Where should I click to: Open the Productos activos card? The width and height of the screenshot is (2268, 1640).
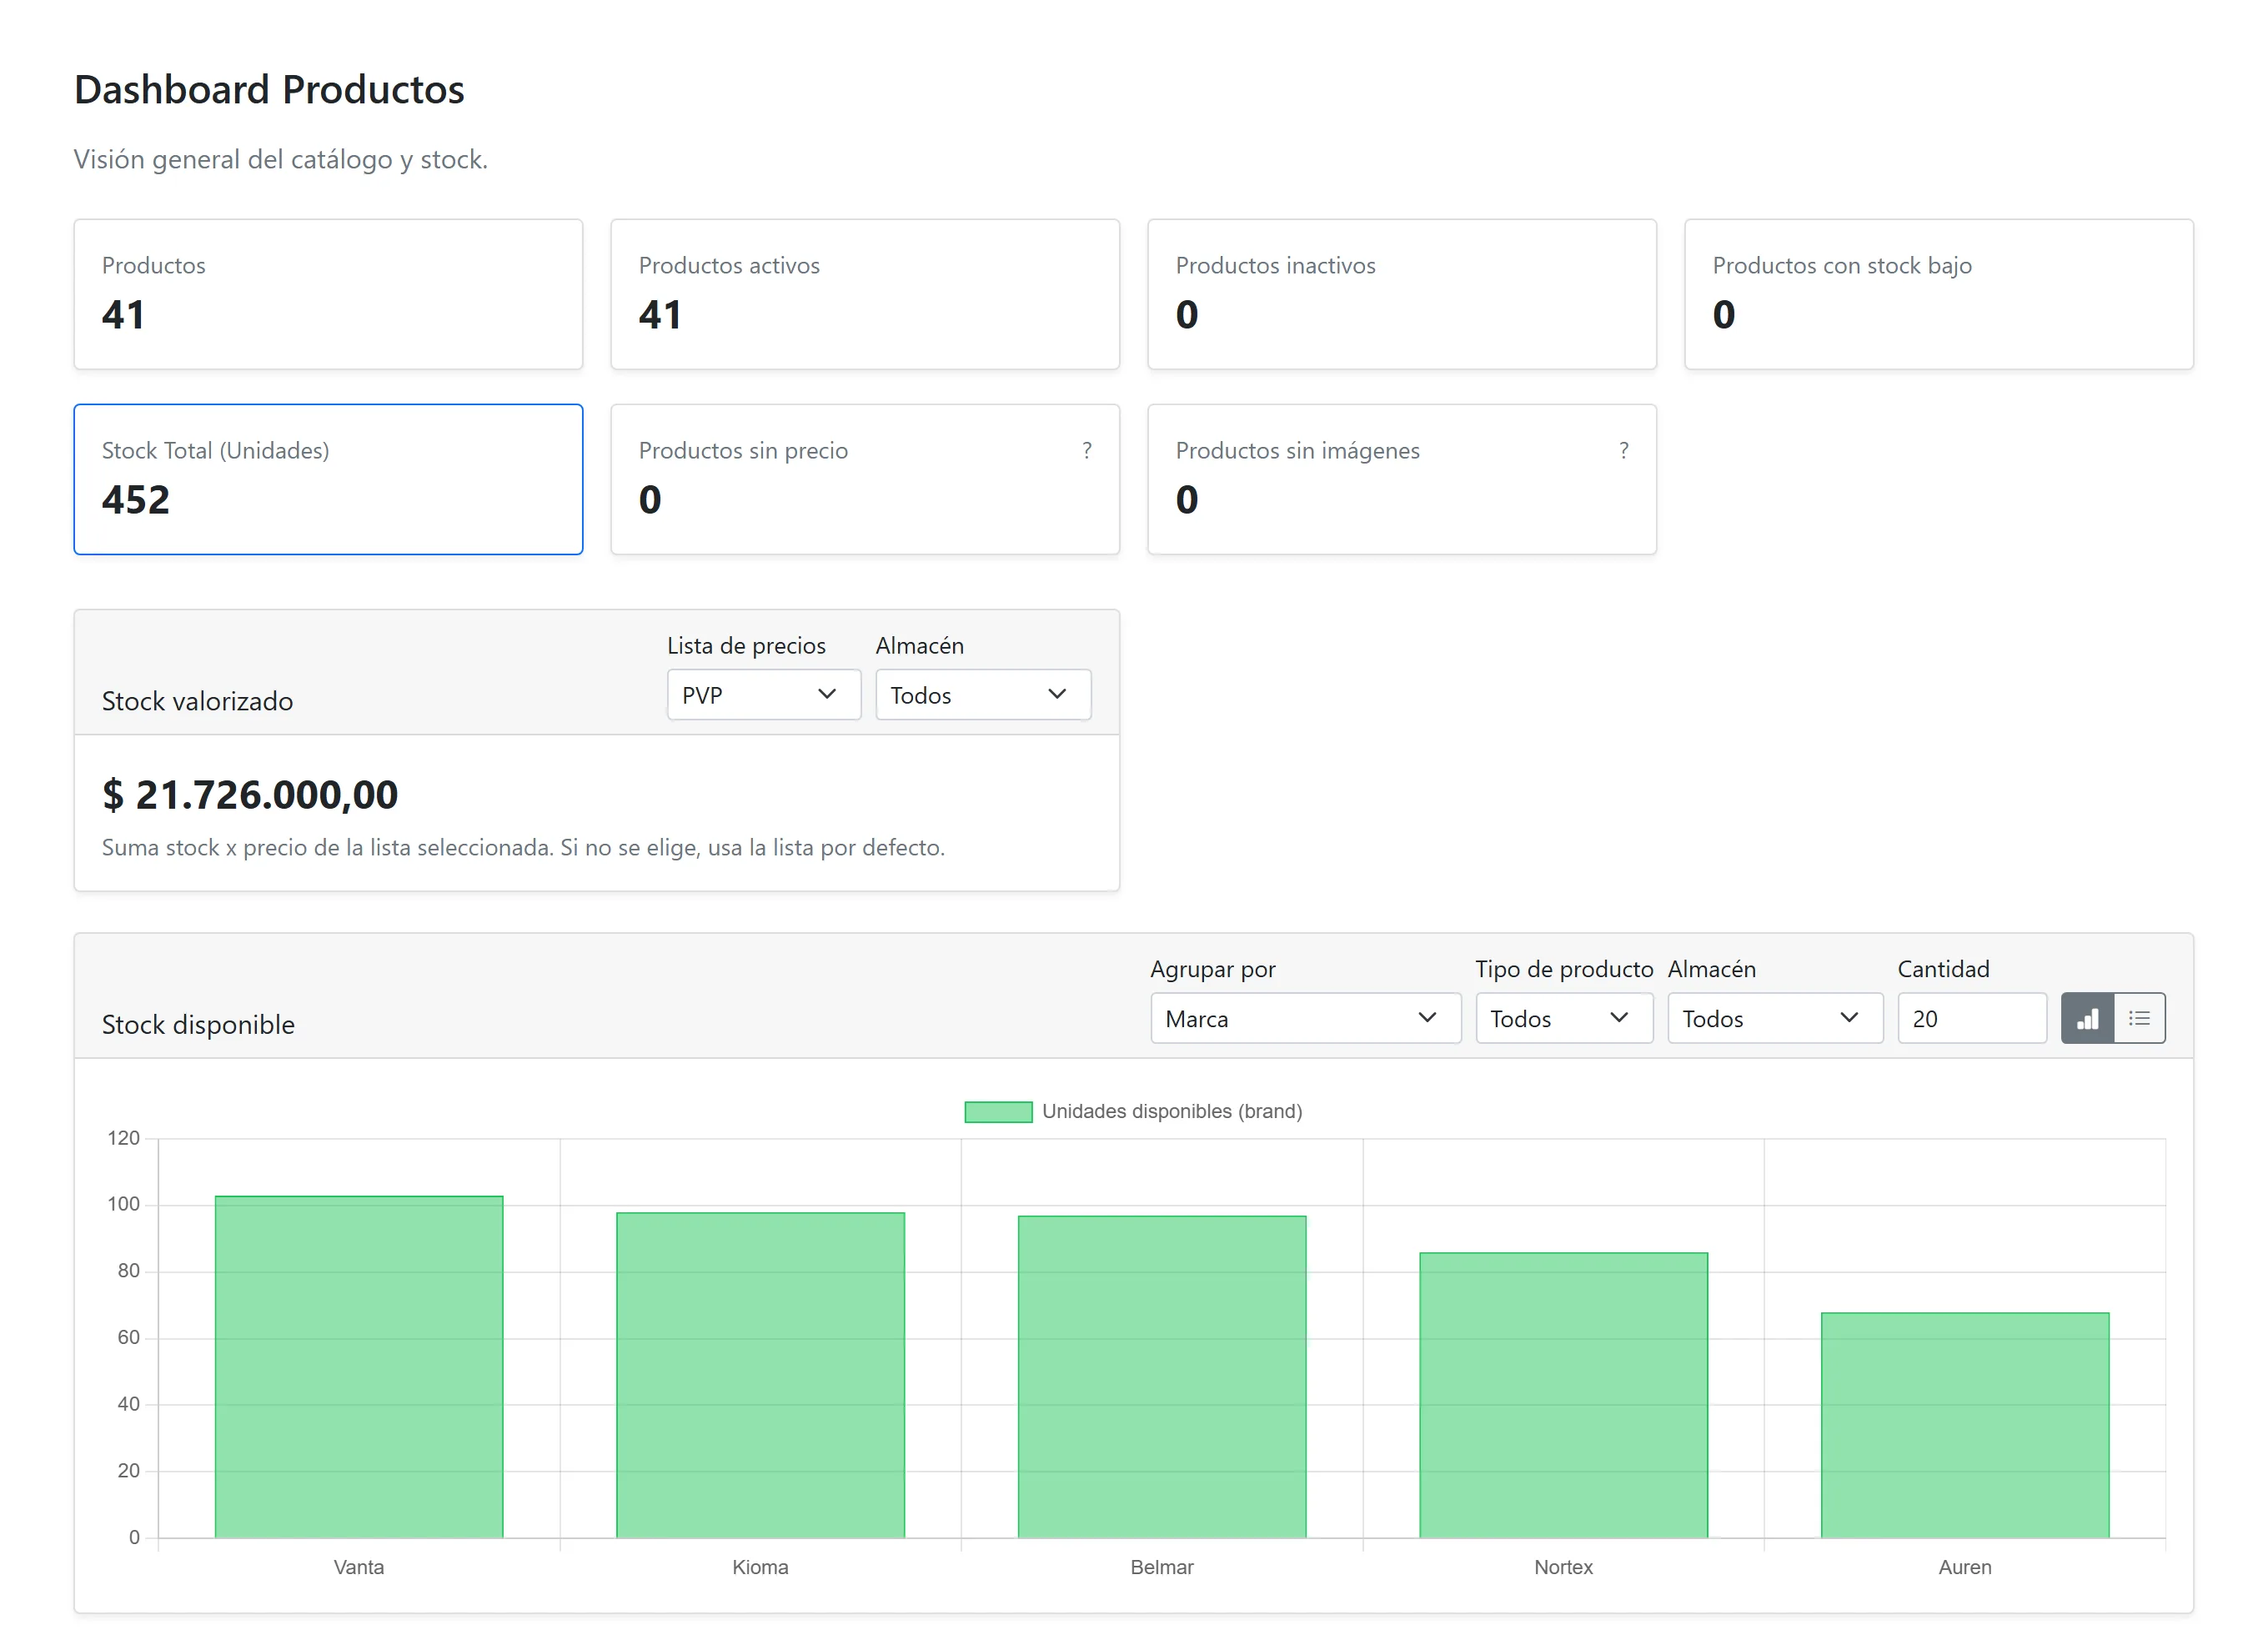click(x=865, y=294)
